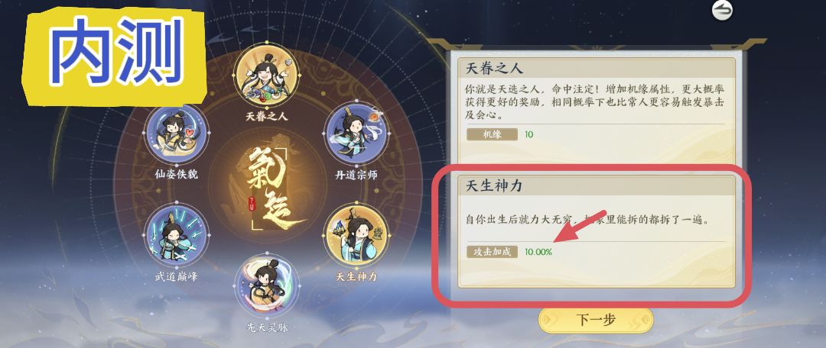Select the 天眷之人 character icon
The width and height of the screenshot is (826, 348).
click(x=267, y=77)
